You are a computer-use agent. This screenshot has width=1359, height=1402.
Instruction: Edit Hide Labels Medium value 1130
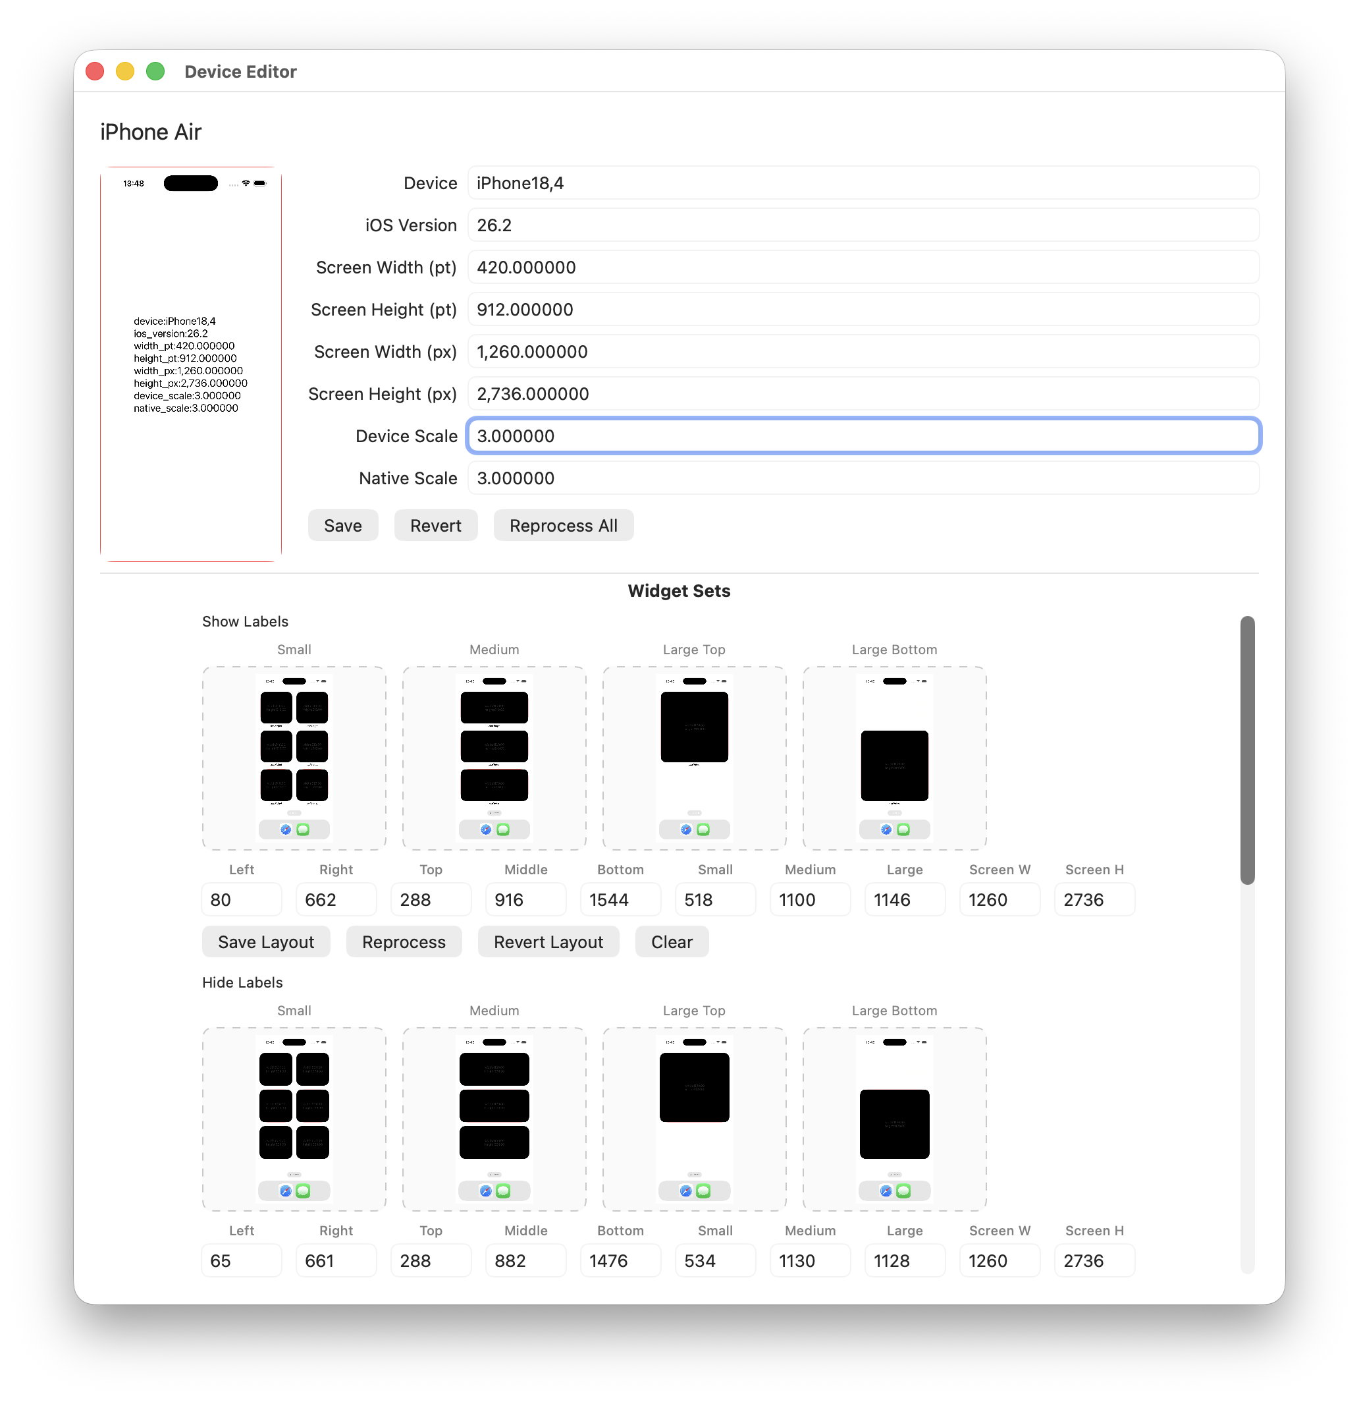[x=810, y=1261]
